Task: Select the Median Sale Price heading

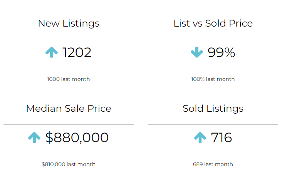Action: click(69, 109)
